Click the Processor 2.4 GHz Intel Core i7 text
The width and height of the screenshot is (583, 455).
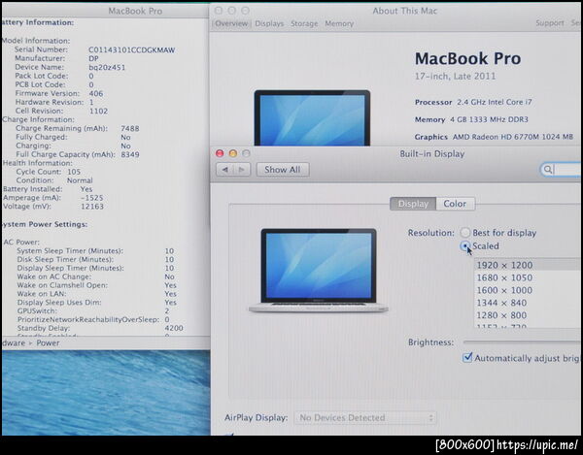pyautogui.click(x=473, y=102)
